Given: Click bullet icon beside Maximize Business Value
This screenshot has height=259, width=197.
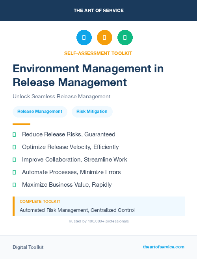Looking at the screenshot, I should pos(14,185).
